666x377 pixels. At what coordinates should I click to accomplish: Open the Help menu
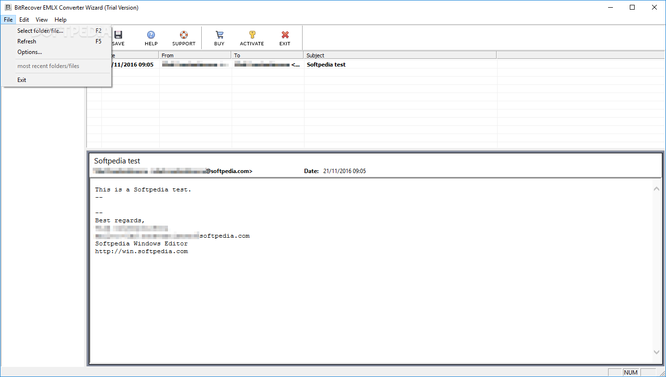coord(60,20)
